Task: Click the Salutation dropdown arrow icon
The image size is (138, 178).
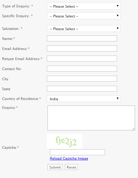Action: tap(118, 28)
